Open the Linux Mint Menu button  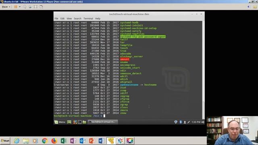click(x=60, y=122)
